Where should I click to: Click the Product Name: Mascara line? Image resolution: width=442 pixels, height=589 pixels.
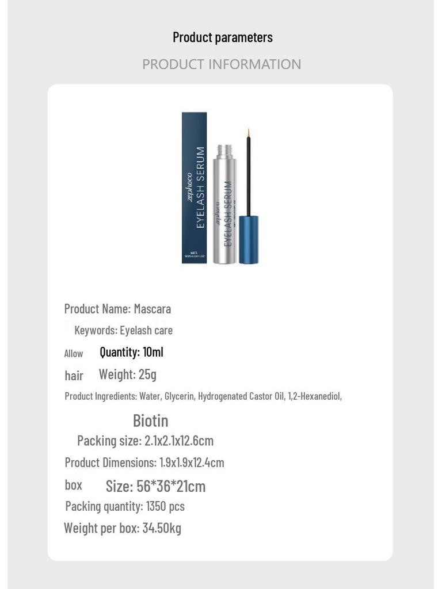117,309
